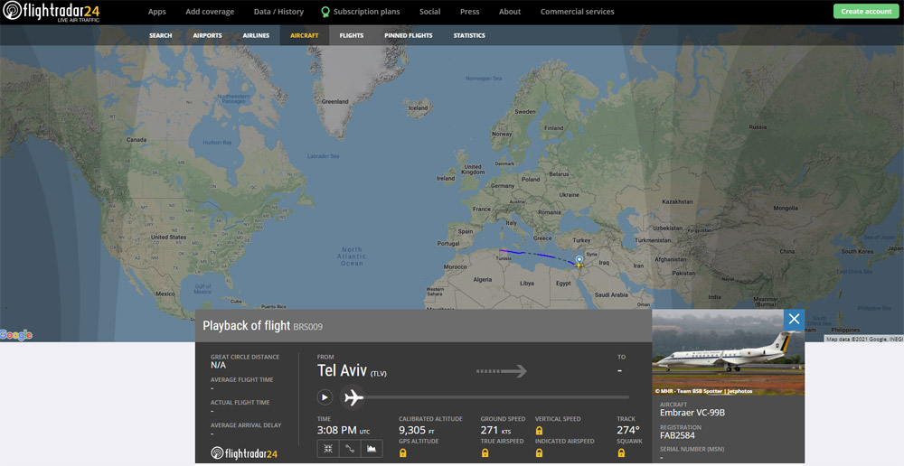Screen dimensions: 904x466
Task: Click the playback progress track
Action: point(495,397)
